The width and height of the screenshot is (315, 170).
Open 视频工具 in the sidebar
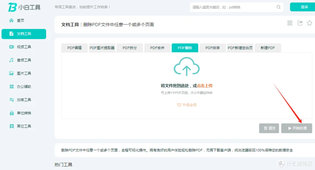(20, 47)
